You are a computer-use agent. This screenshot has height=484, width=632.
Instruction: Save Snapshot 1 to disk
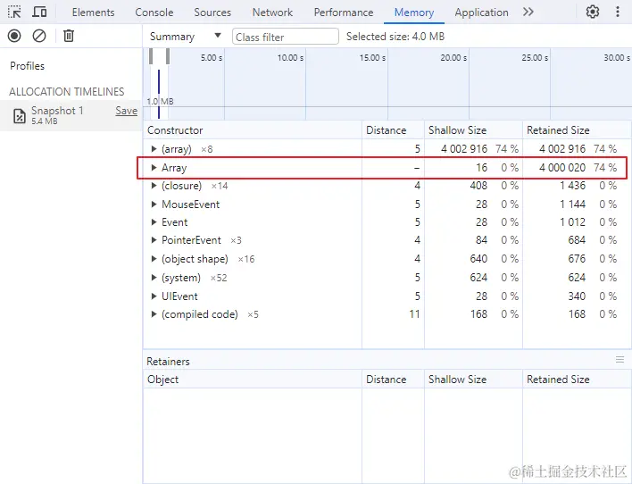click(x=126, y=111)
